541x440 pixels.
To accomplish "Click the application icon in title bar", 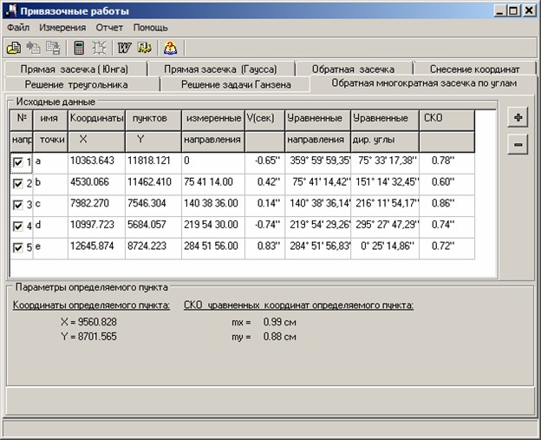I will [11, 11].
